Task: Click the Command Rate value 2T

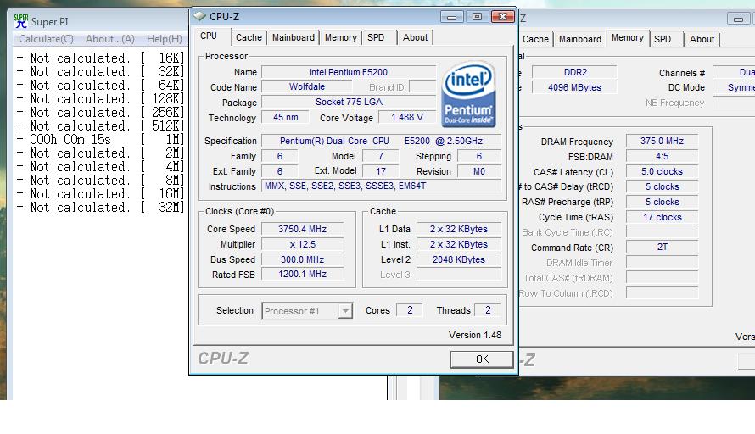Action: click(x=662, y=247)
